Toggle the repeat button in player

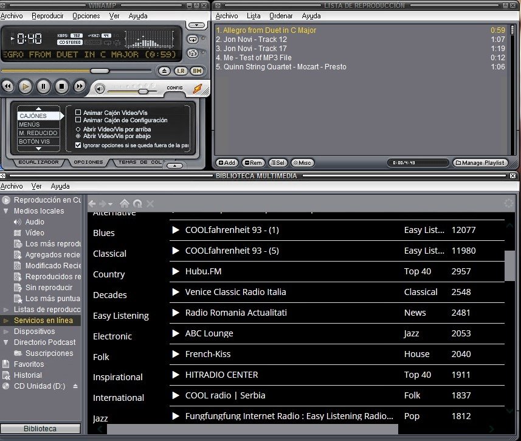point(193,40)
